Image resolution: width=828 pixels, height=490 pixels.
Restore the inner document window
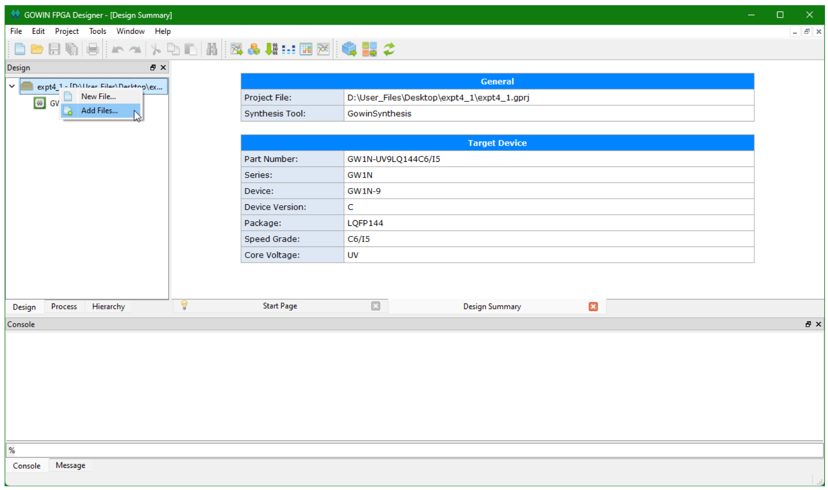807,32
